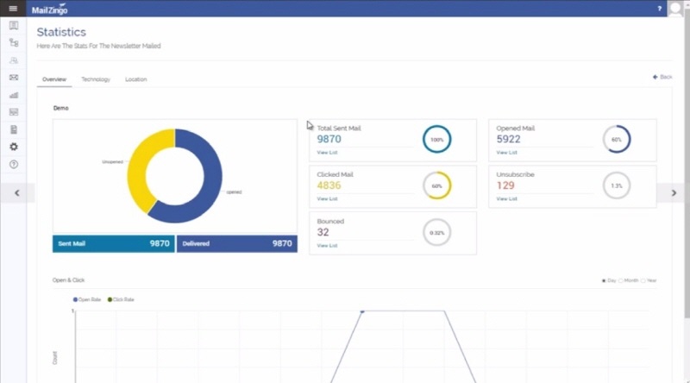Open the hierarchy tree sidebar icon
The height and width of the screenshot is (383, 690).
(x=14, y=43)
